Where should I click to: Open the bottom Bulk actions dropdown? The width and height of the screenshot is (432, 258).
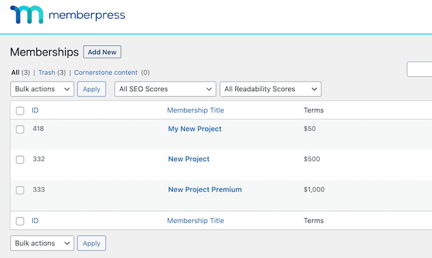click(42, 243)
